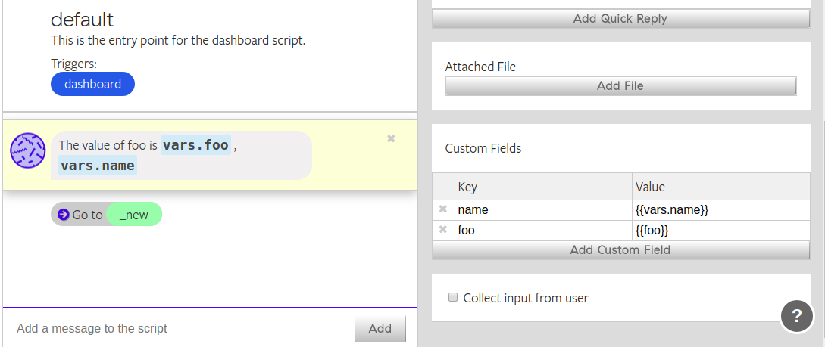
Task: Click the Add Quick Reply button
Action: [x=620, y=18]
